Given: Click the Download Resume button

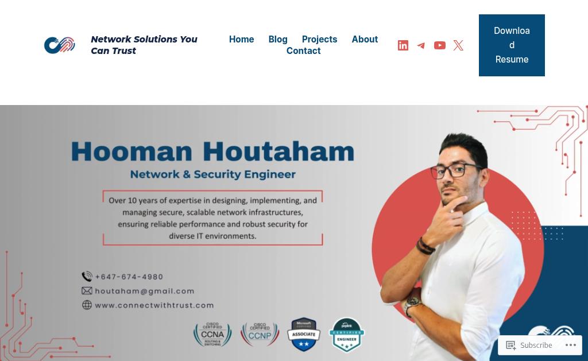Looking at the screenshot, I should point(512,45).
